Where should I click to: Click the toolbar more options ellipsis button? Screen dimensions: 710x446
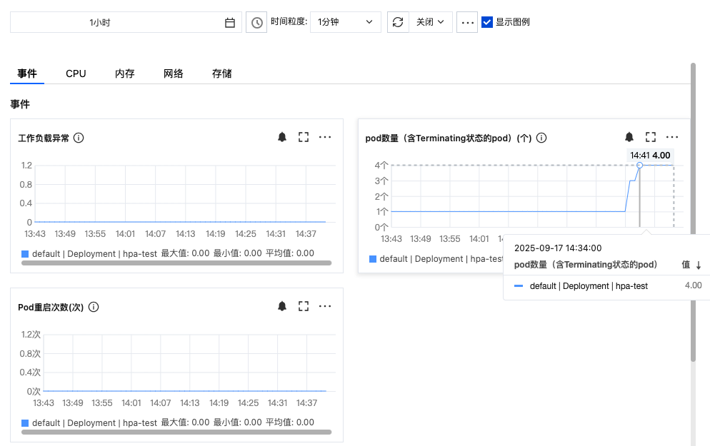coord(467,22)
